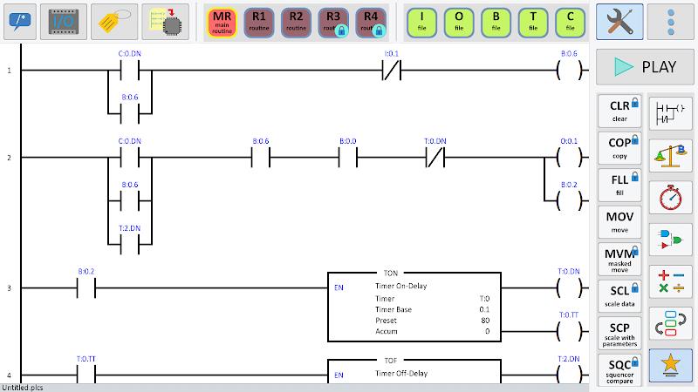
Task: Open the I/O module configuration
Action: pos(64,21)
